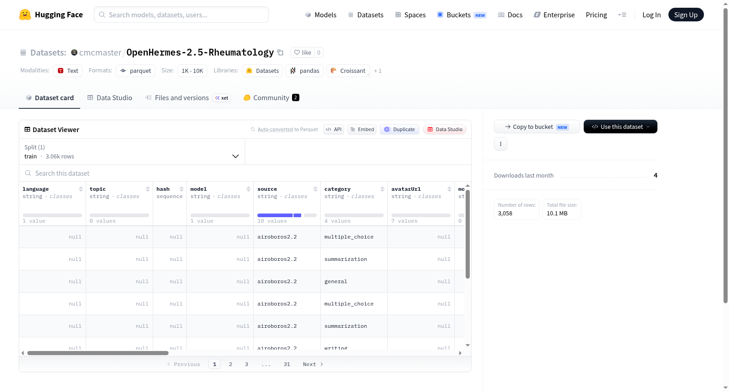Duplicate the dataset viewer
Viewport: 729px width, 392px height.
400,129
